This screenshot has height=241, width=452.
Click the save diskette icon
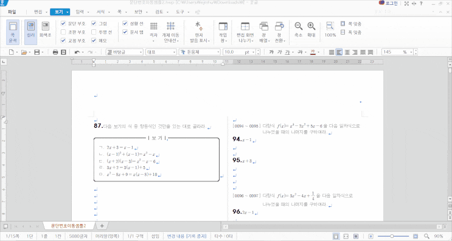[37, 52]
